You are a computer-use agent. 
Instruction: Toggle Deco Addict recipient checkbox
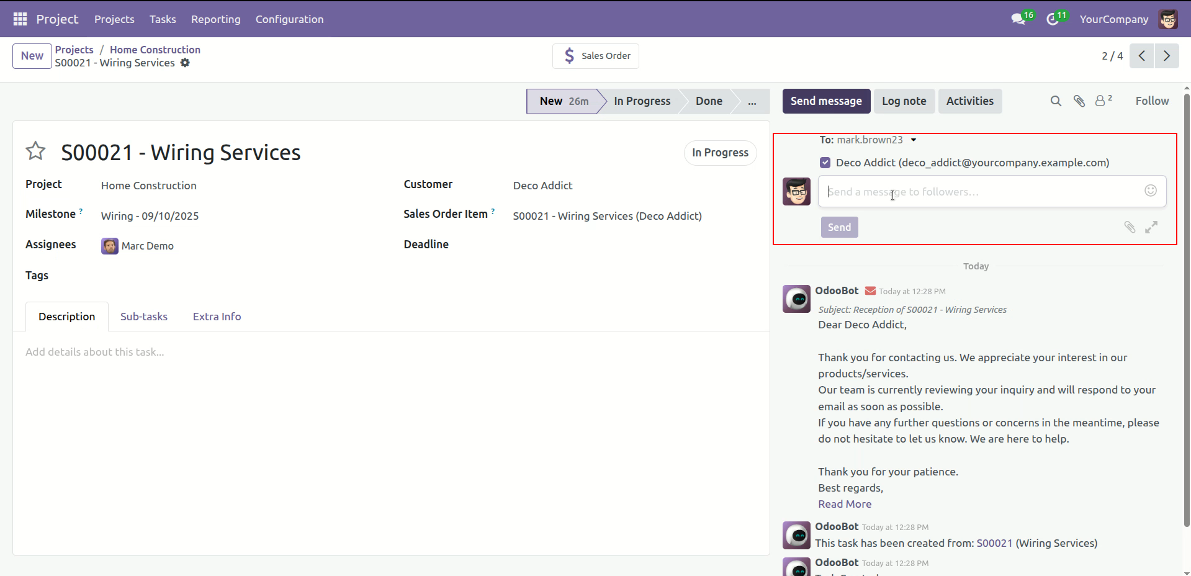point(825,163)
